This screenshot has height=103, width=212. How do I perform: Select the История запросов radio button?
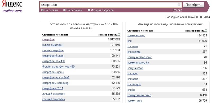click(x=89, y=10)
